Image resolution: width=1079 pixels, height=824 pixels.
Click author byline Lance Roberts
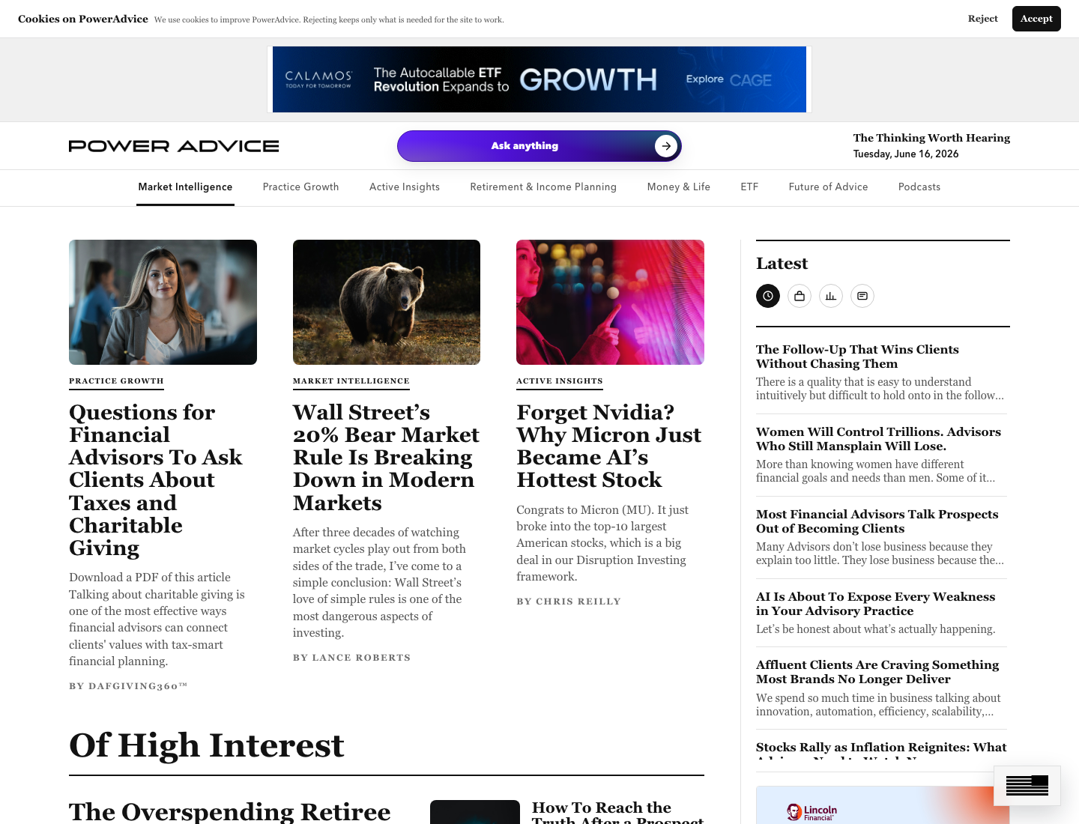pyautogui.click(x=351, y=658)
